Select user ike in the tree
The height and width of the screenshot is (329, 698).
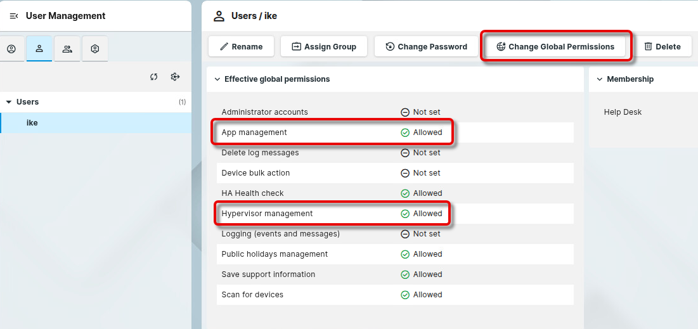click(32, 123)
